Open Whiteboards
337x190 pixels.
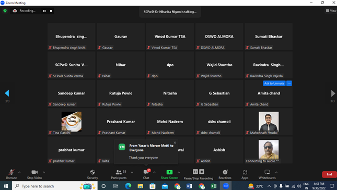click(x=267, y=174)
